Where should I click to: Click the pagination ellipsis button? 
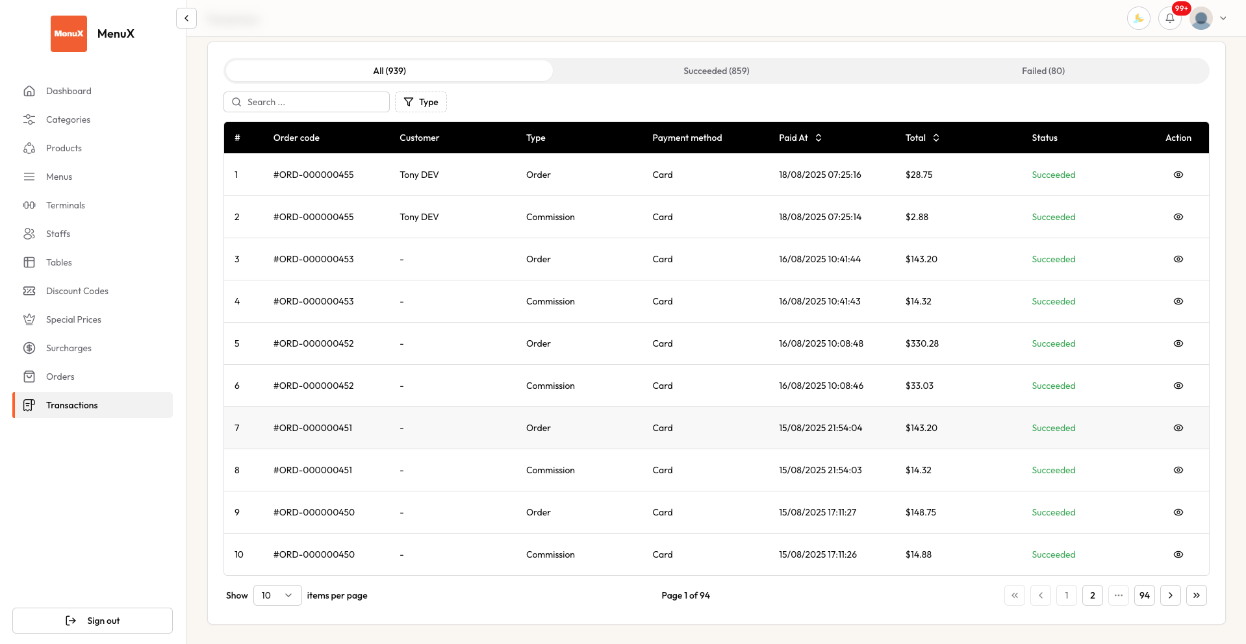1118,595
